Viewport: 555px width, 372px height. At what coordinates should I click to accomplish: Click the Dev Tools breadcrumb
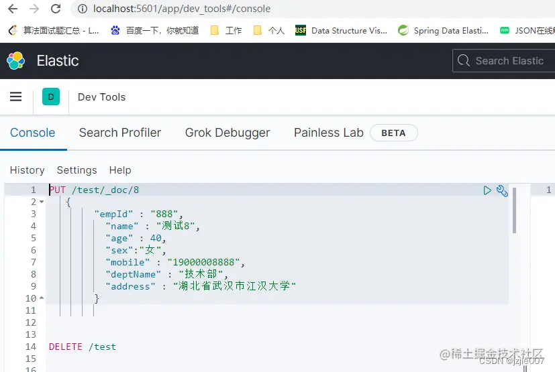(101, 97)
